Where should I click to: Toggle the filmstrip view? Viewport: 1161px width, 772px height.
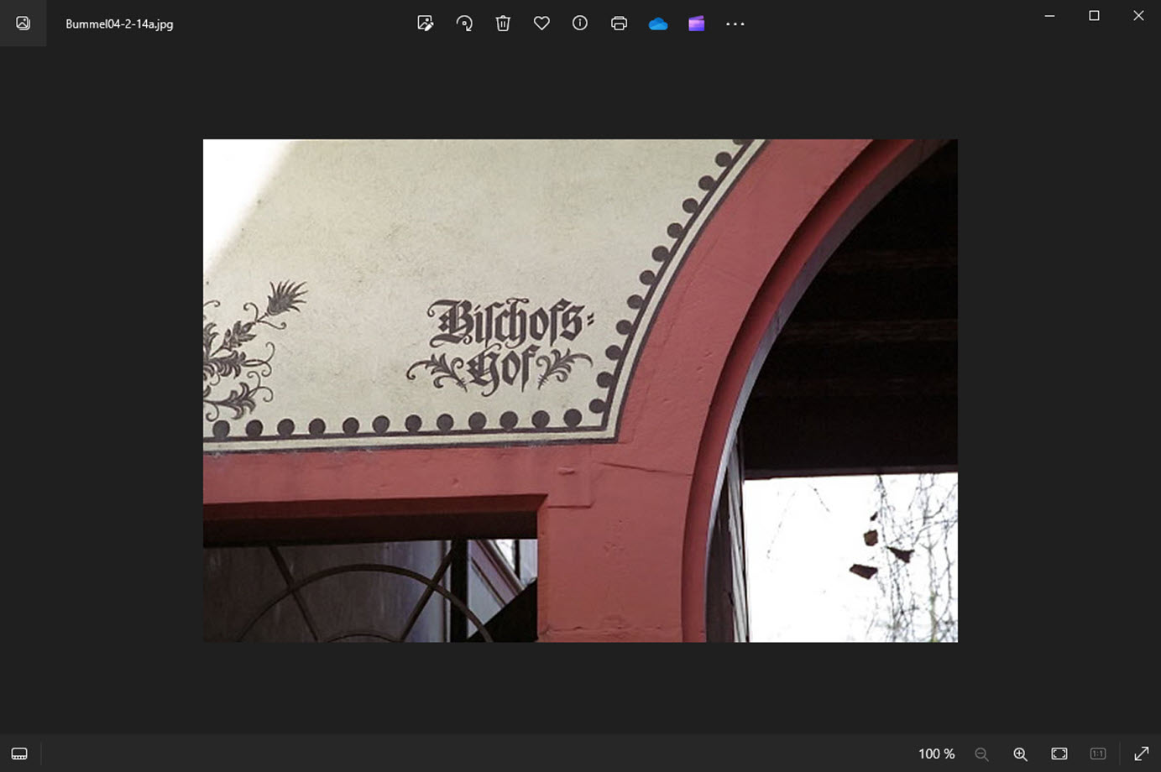coord(19,754)
